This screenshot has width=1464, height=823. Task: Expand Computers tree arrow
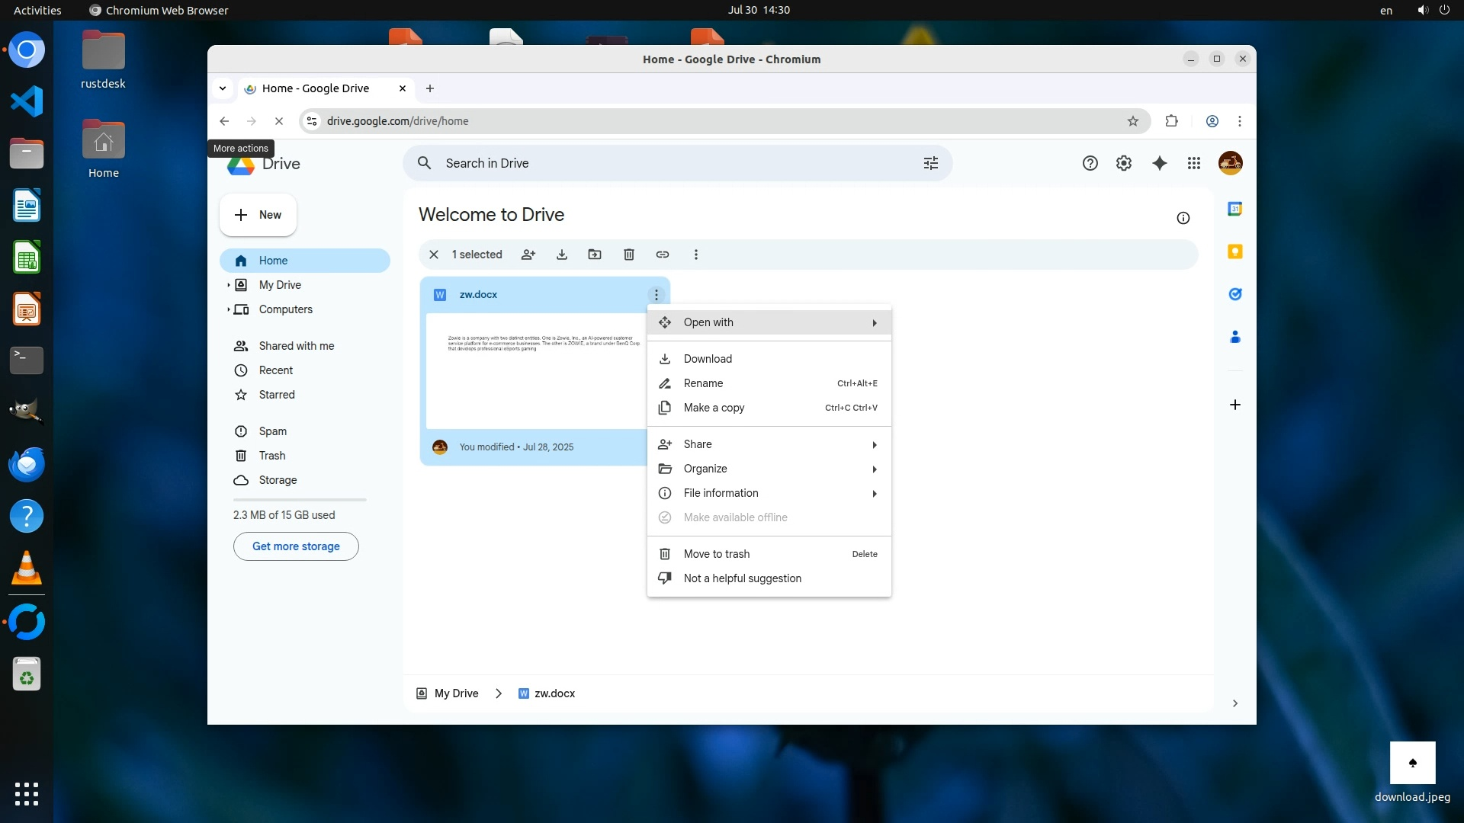(228, 309)
